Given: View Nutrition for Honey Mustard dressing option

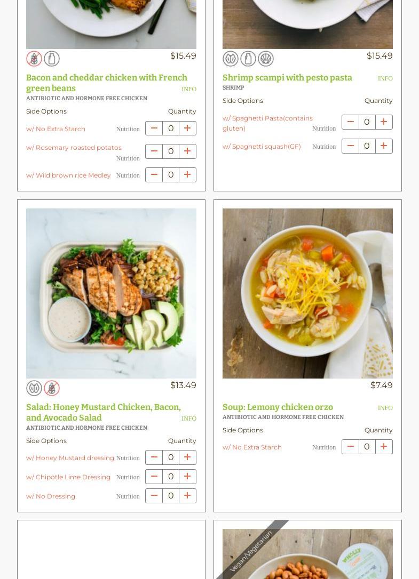Looking at the screenshot, I should (x=128, y=458).
